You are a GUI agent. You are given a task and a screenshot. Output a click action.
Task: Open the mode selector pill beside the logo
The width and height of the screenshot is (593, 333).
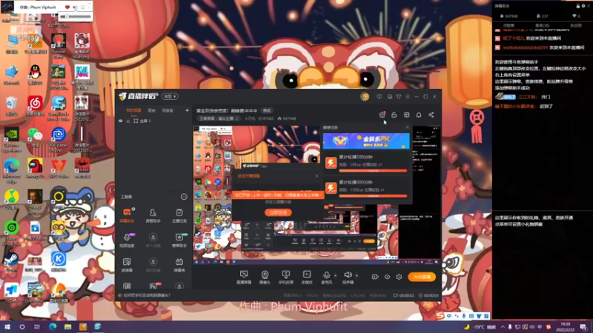pyautogui.click(x=170, y=97)
